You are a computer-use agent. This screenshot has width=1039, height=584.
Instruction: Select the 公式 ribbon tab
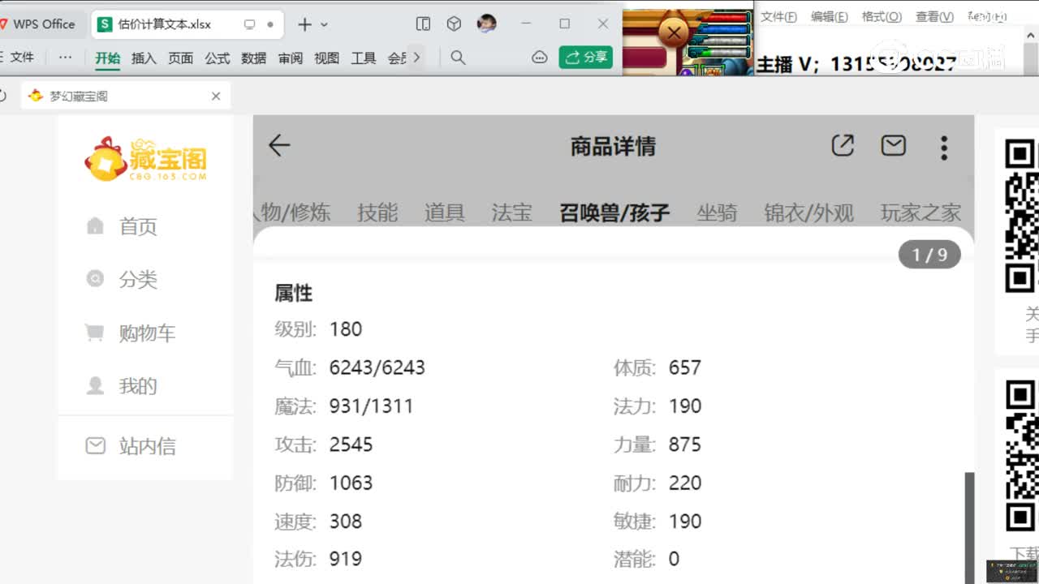click(218, 58)
